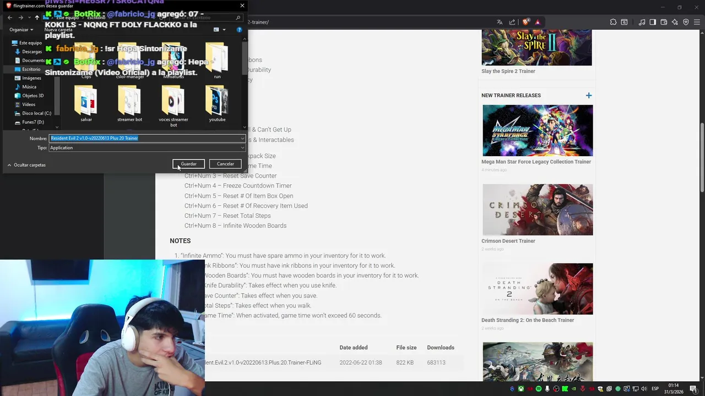Image resolution: width=705 pixels, height=396 pixels.
Task: Open Mega Man Star Force Legacy Collection Trainer link
Action: pos(536,162)
